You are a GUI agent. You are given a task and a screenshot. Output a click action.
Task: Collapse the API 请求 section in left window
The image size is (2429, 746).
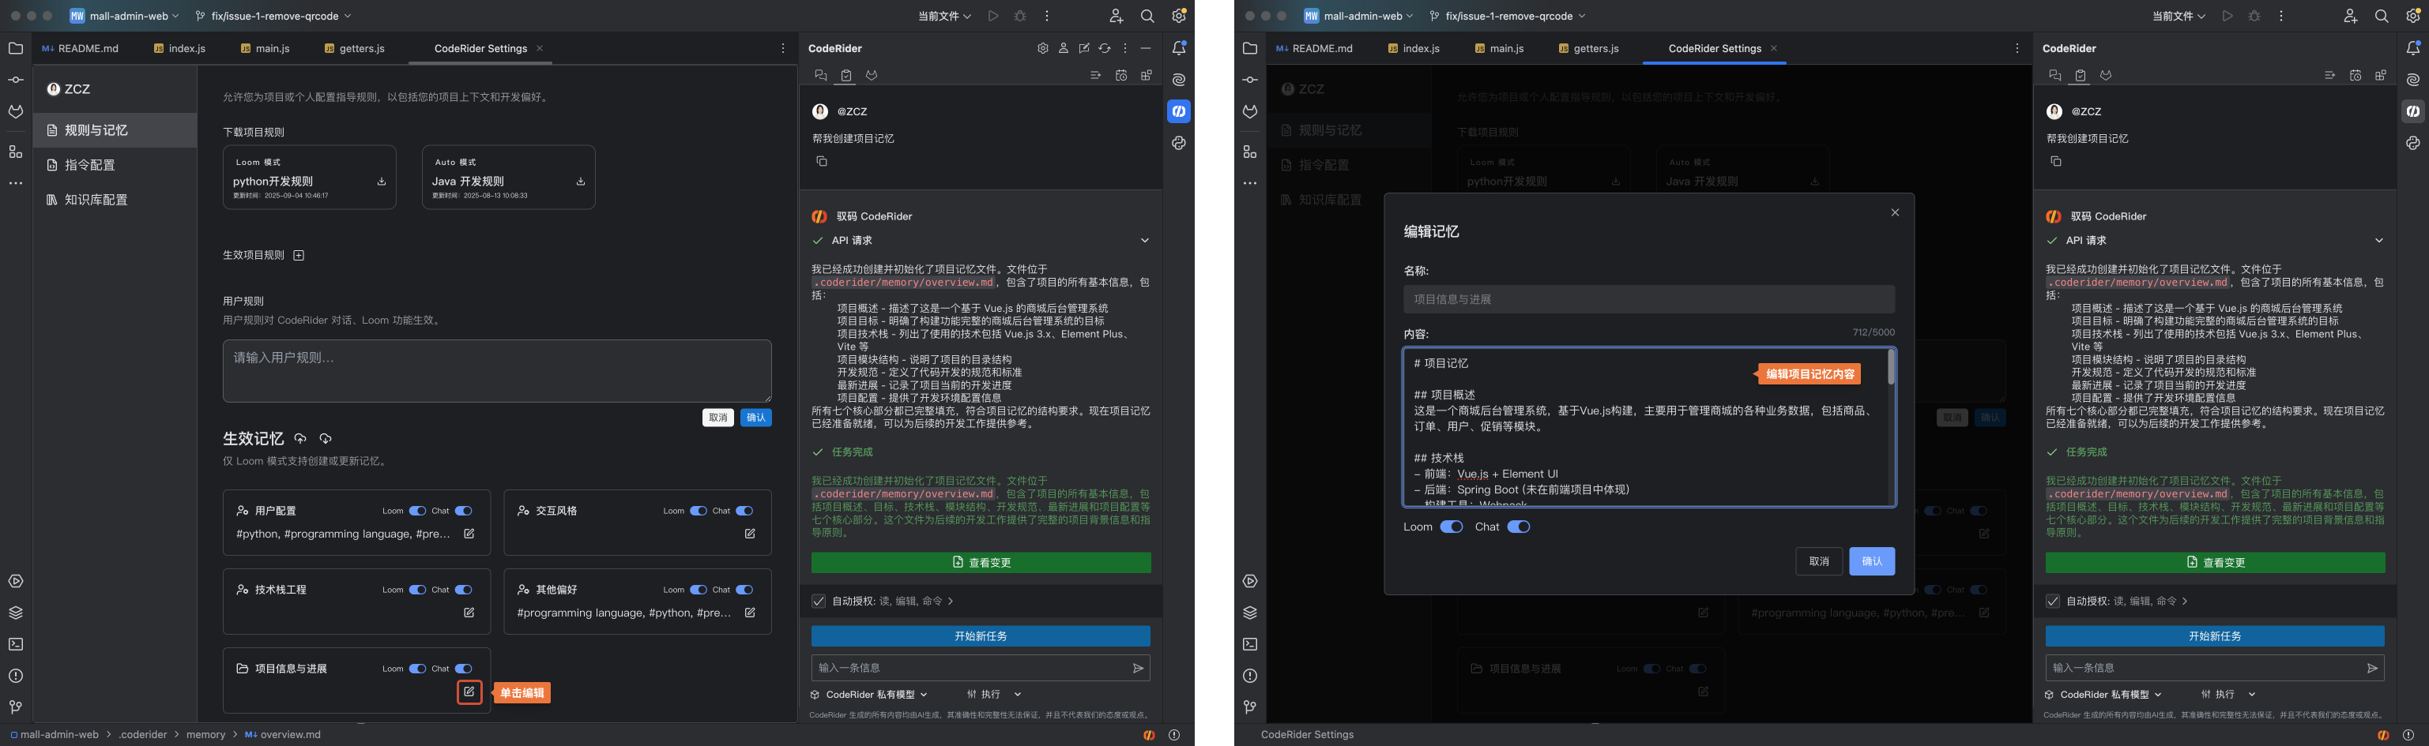(x=1145, y=240)
